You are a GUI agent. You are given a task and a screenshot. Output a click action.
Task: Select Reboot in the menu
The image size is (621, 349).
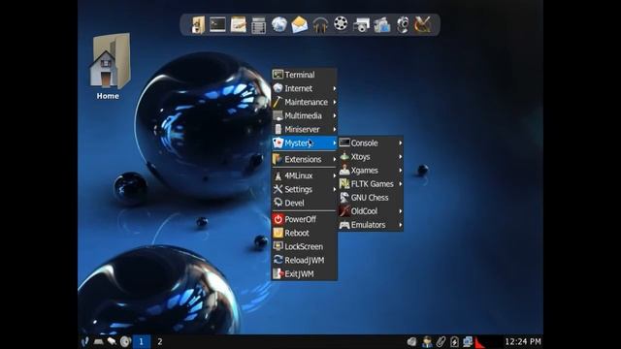(x=304, y=233)
